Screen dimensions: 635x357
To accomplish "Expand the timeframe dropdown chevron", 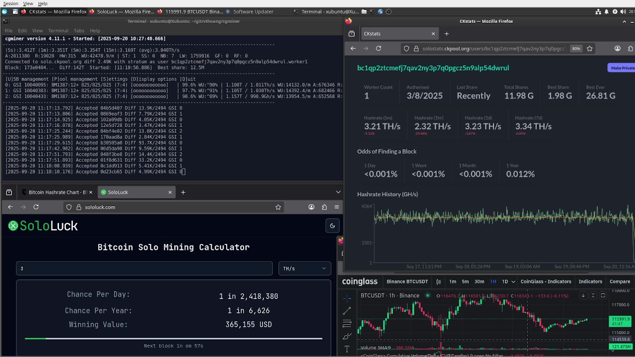I will tap(513, 282).
